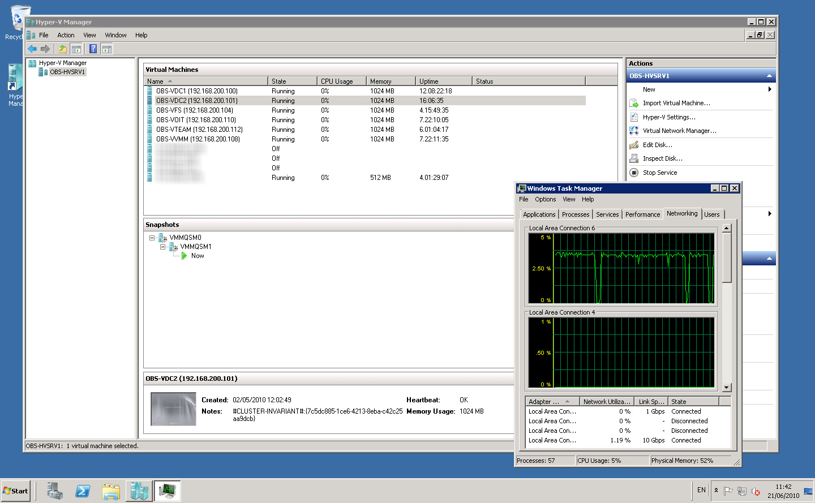Open the New submenu arrow
The height and width of the screenshot is (503, 815).
pyautogui.click(x=769, y=89)
